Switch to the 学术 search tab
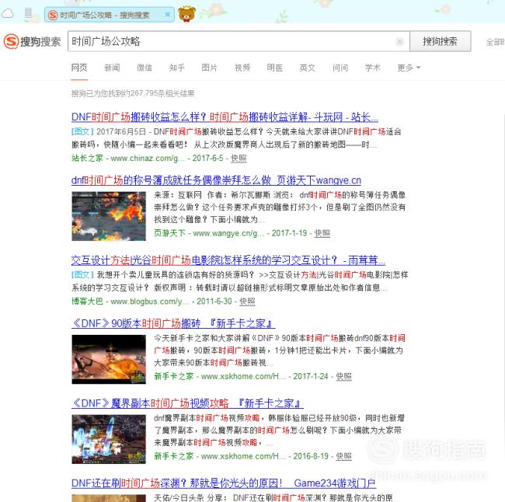This screenshot has width=505, height=502. tap(373, 68)
